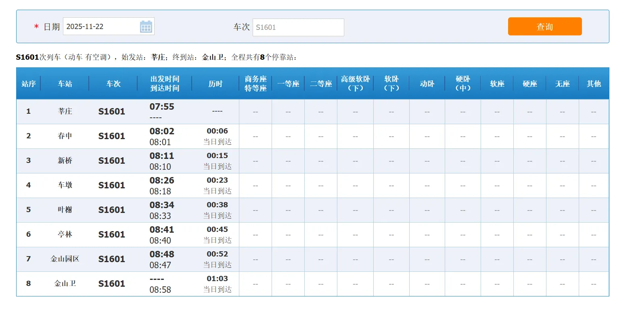Screen dimensions: 632x317
Task: Click the 亭林 station name
Action: 65,234
